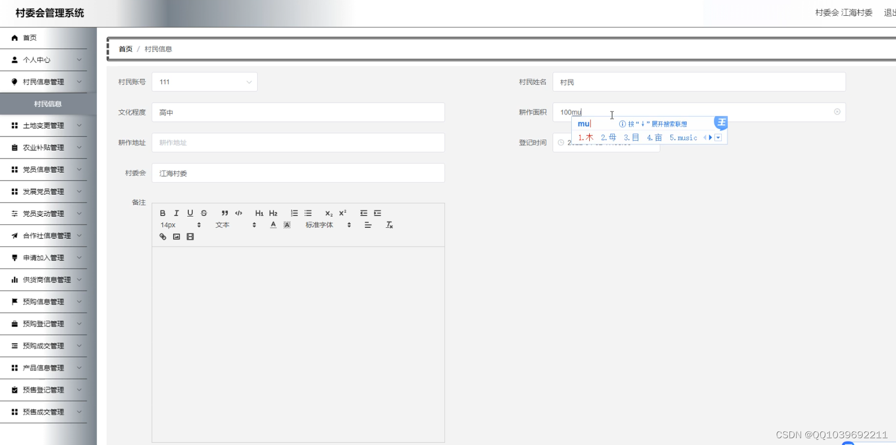The width and height of the screenshot is (896, 445).
Task: Open 预购成交管理 in the sidebar
Action: tap(43, 346)
